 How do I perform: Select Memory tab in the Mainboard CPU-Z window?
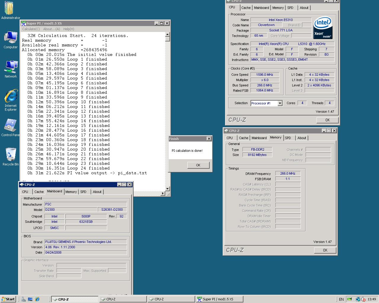[x=71, y=192]
